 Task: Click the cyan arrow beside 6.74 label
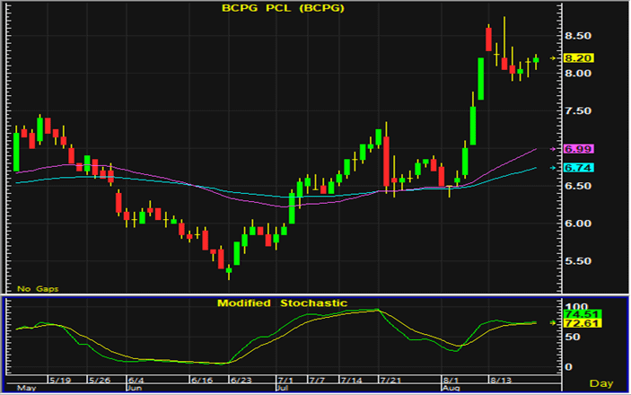pyautogui.click(x=554, y=168)
